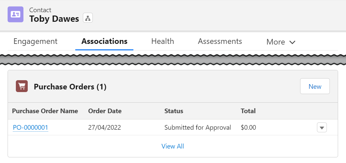
Task: Open row actions dropdown for PO-0000001
Action: coord(322,127)
